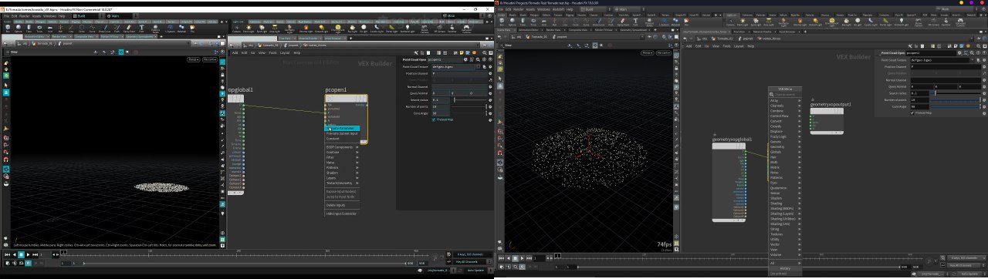Open Geometry category in TAB menu
988x279 pixels.
pos(784,147)
